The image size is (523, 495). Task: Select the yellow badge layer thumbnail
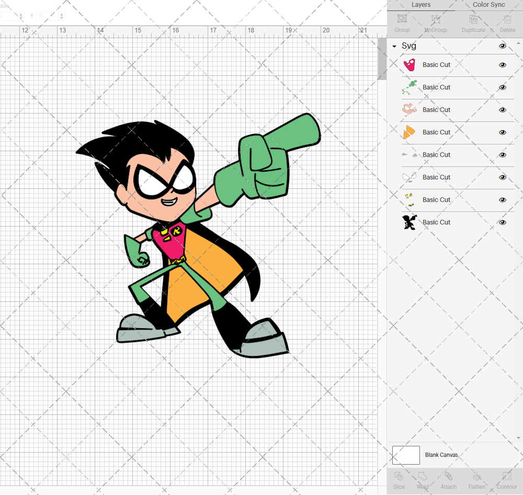(410, 199)
